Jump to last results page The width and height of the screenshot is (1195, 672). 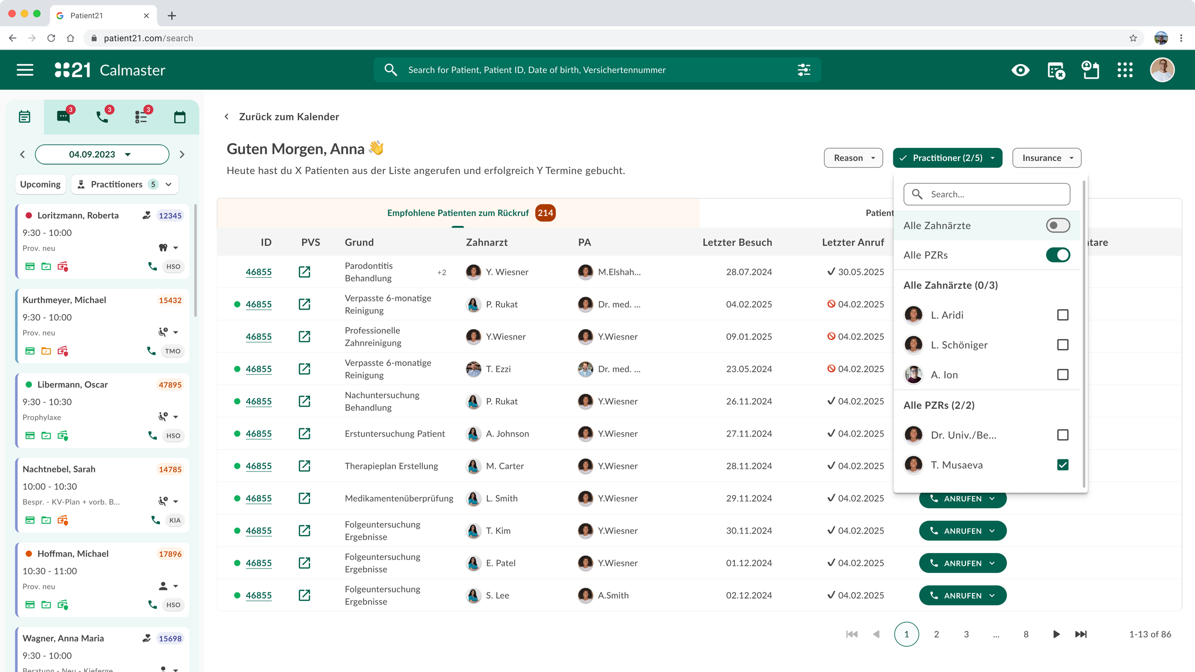point(1081,634)
